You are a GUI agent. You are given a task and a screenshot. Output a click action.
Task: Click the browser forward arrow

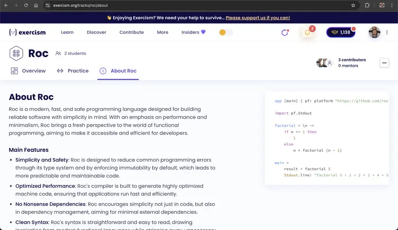pyautogui.click(x=16, y=5)
